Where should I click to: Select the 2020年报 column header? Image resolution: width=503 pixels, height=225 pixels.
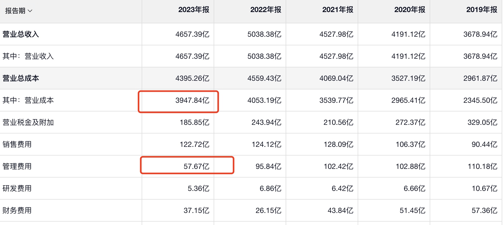point(410,10)
